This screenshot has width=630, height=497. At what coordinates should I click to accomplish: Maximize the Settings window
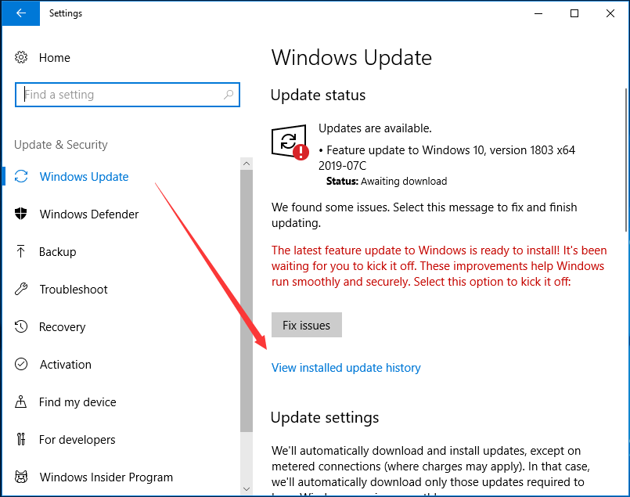(x=574, y=13)
